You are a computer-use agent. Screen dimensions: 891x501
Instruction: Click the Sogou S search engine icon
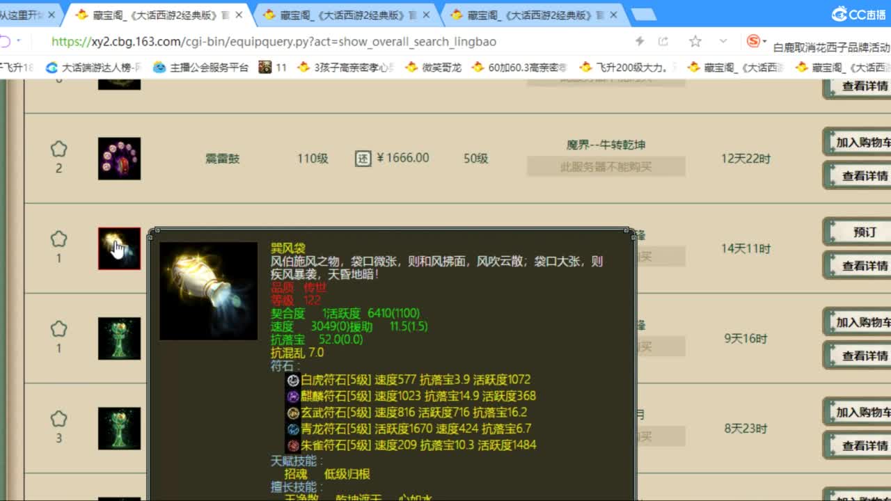pyautogui.click(x=752, y=41)
